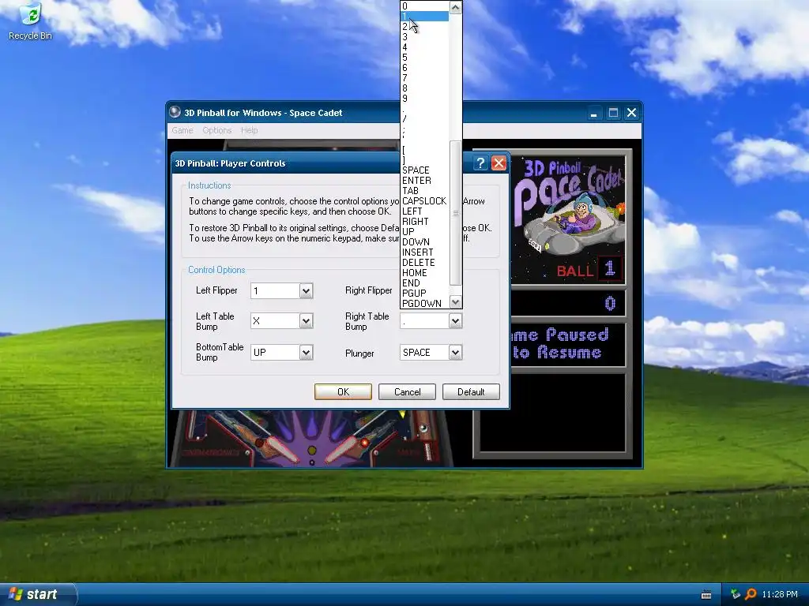This screenshot has width=809, height=606.
Task: Select key 4 in the open key list
Action: click(424, 47)
